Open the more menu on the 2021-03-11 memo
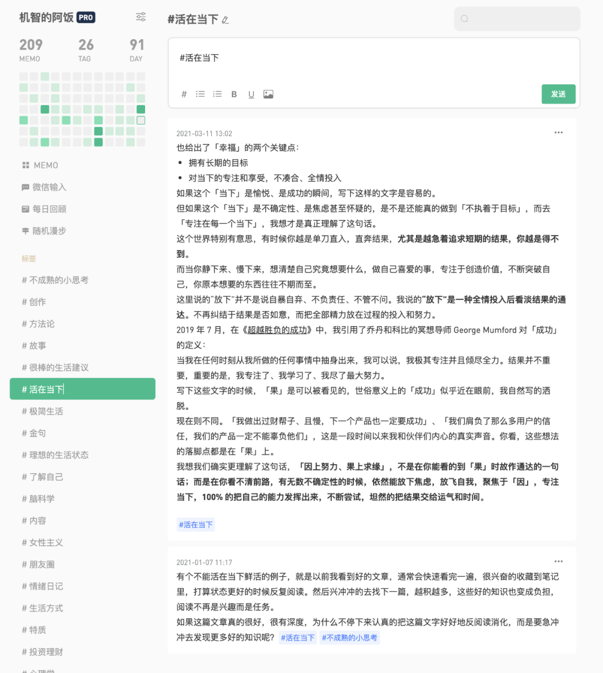The image size is (603, 673). tap(558, 133)
